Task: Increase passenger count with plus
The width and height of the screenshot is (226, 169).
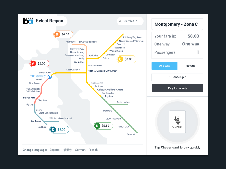Action: coord(199,77)
